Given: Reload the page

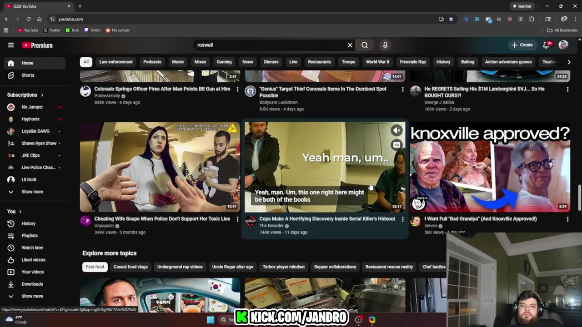Looking at the screenshot, I should [x=28, y=19].
